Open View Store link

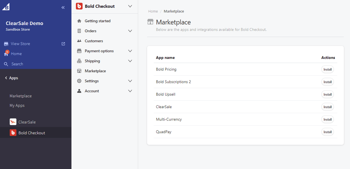coord(20,44)
